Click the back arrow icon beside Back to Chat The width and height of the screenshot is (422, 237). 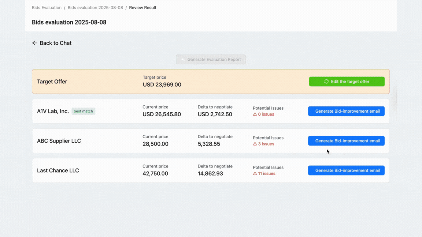tap(34, 43)
